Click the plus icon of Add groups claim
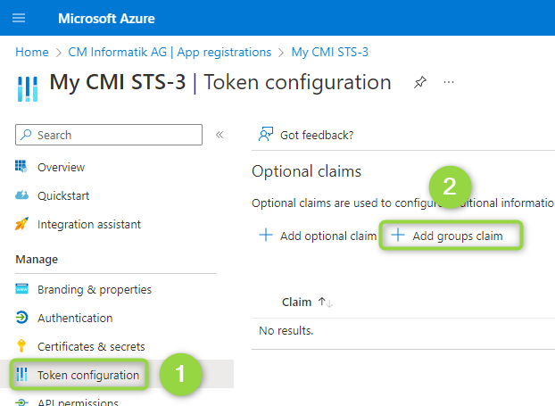 pos(398,235)
